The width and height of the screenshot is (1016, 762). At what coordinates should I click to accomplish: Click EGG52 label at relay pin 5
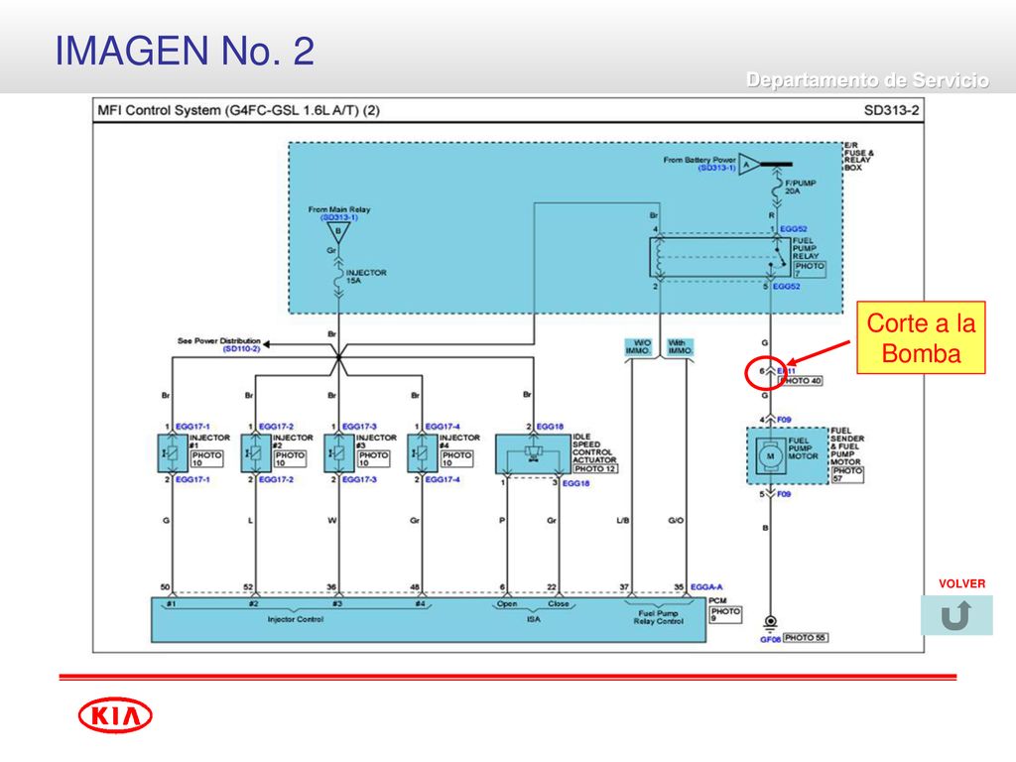(x=786, y=286)
